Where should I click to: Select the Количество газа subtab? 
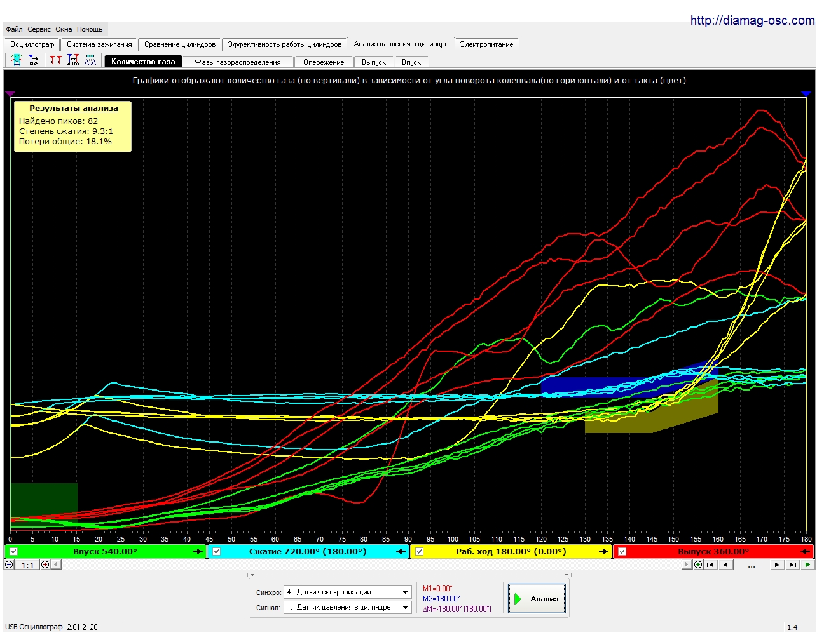tap(143, 62)
